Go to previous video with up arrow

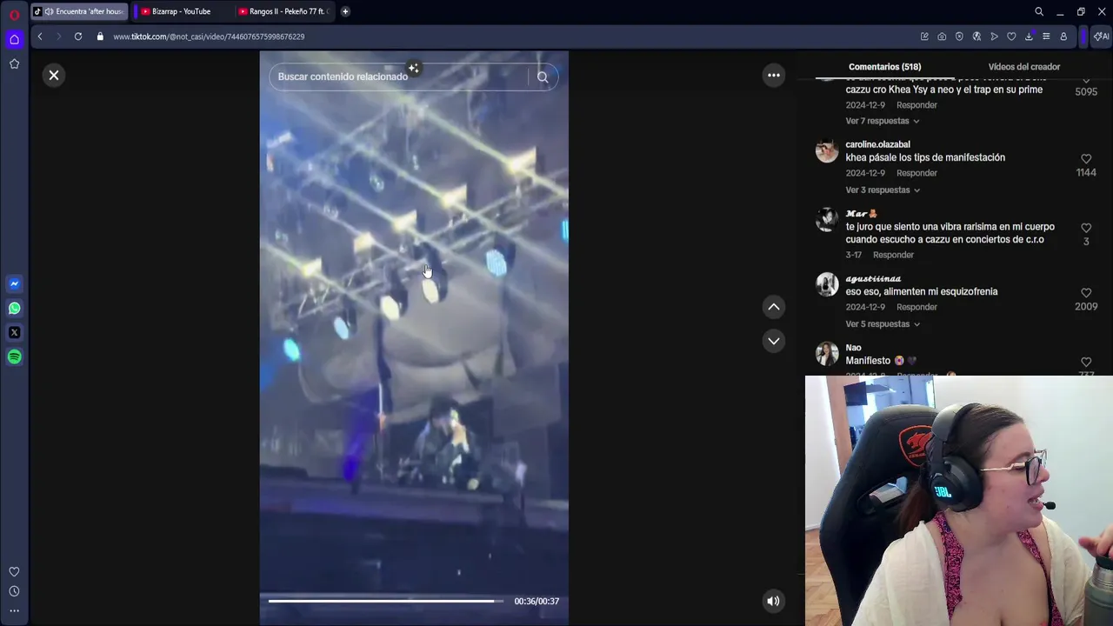pos(774,307)
